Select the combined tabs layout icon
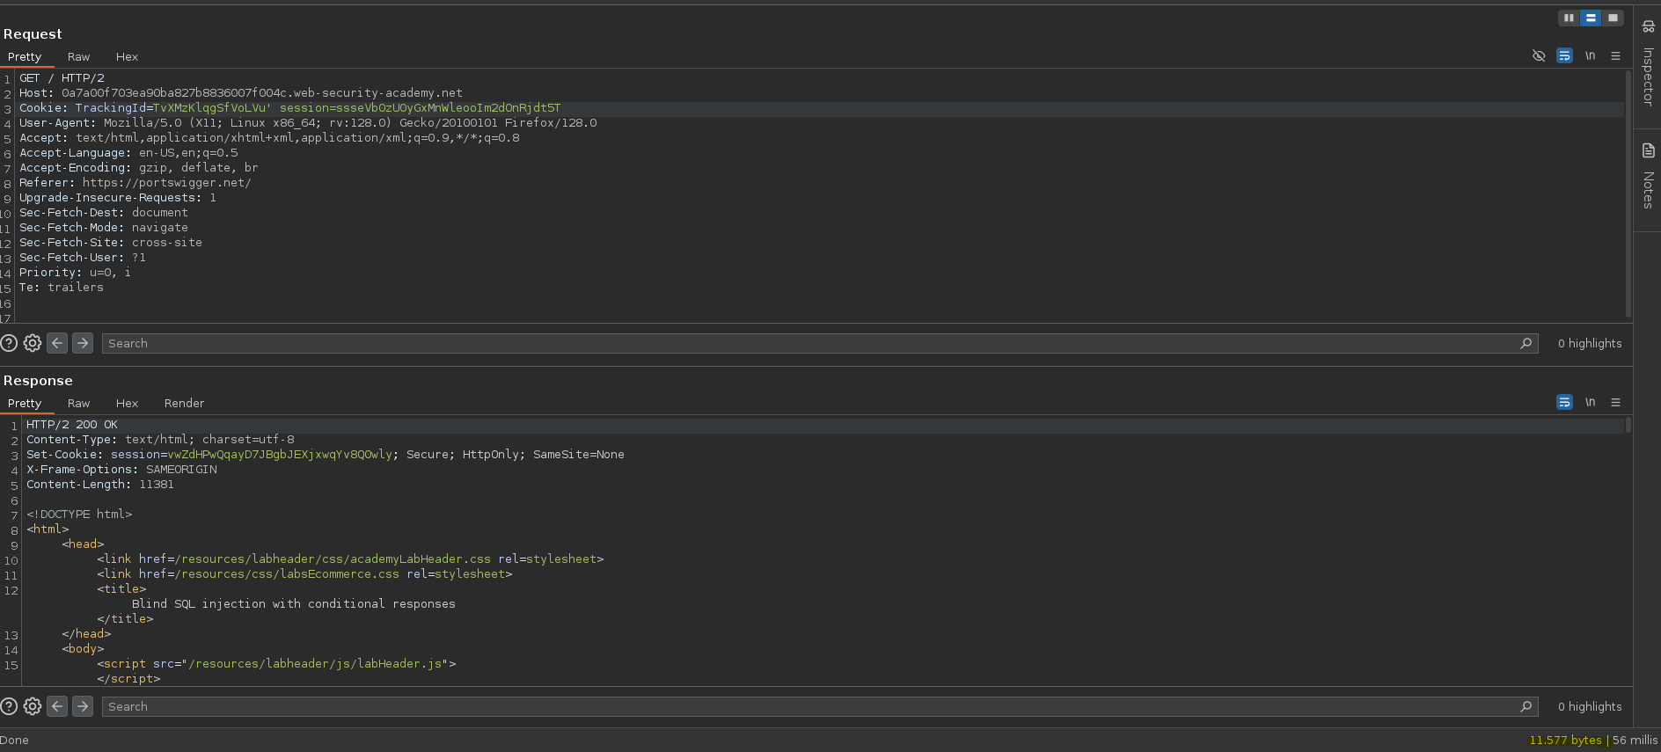Screen dimensions: 1661x752 [x=1613, y=18]
